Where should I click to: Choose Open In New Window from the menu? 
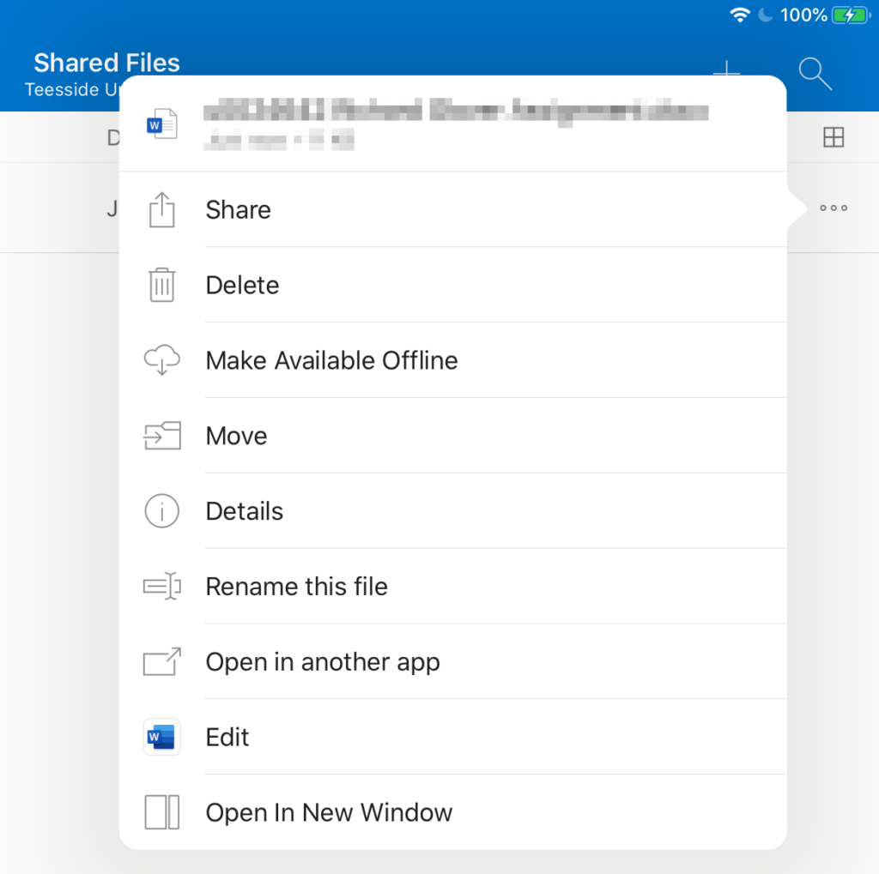click(329, 812)
